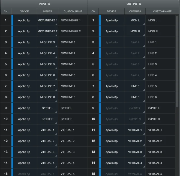
Task: Edit output custom name MON R
Action: pyautogui.click(x=160, y=31)
